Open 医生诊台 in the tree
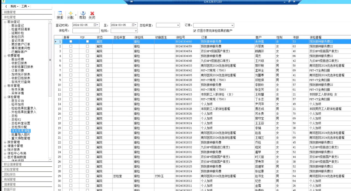Screen dimensions: 351x191 coord(17,100)
